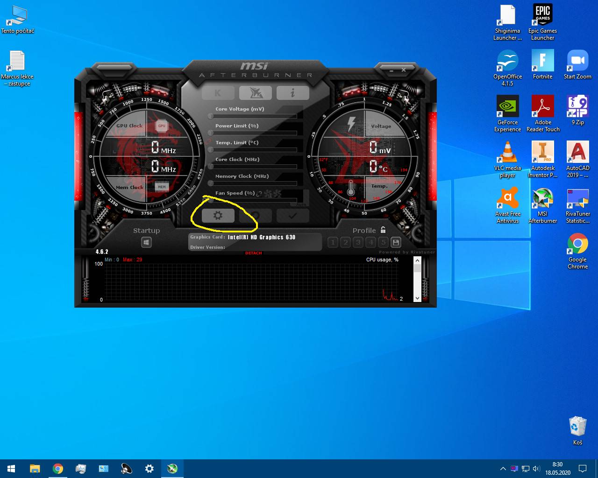This screenshot has width=598, height=478.
Task: Click the Temp. Limit (°C) slider
Action: coord(253,149)
